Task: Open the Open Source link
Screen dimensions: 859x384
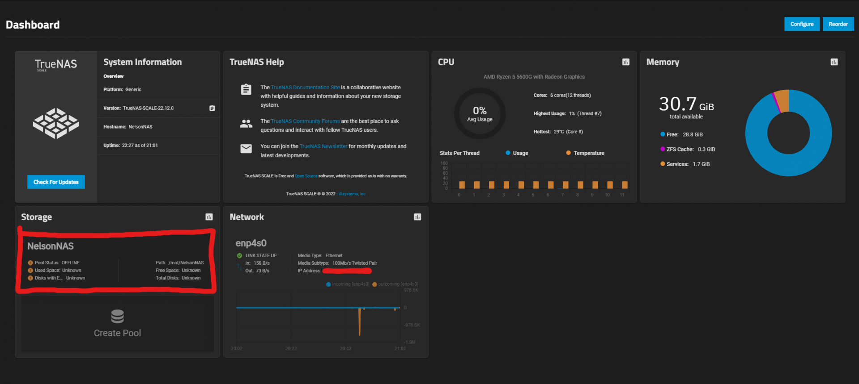Action: click(306, 176)
